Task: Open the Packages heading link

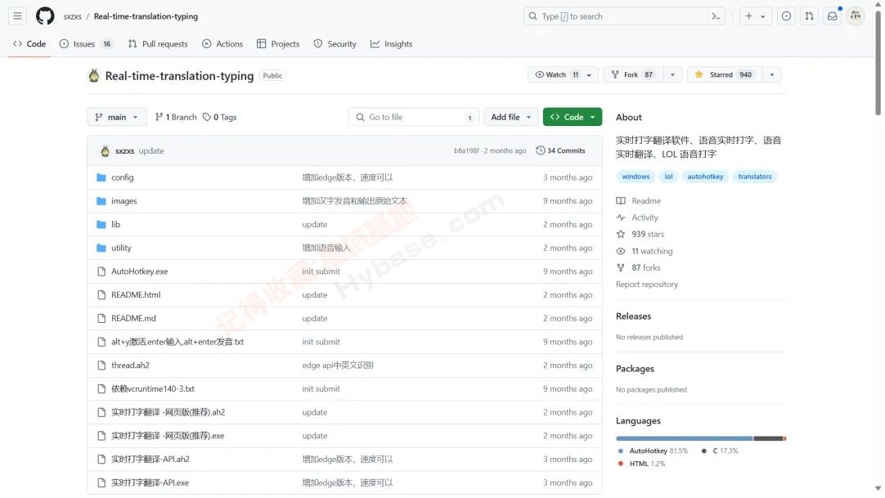Action: tap(635, 369)
